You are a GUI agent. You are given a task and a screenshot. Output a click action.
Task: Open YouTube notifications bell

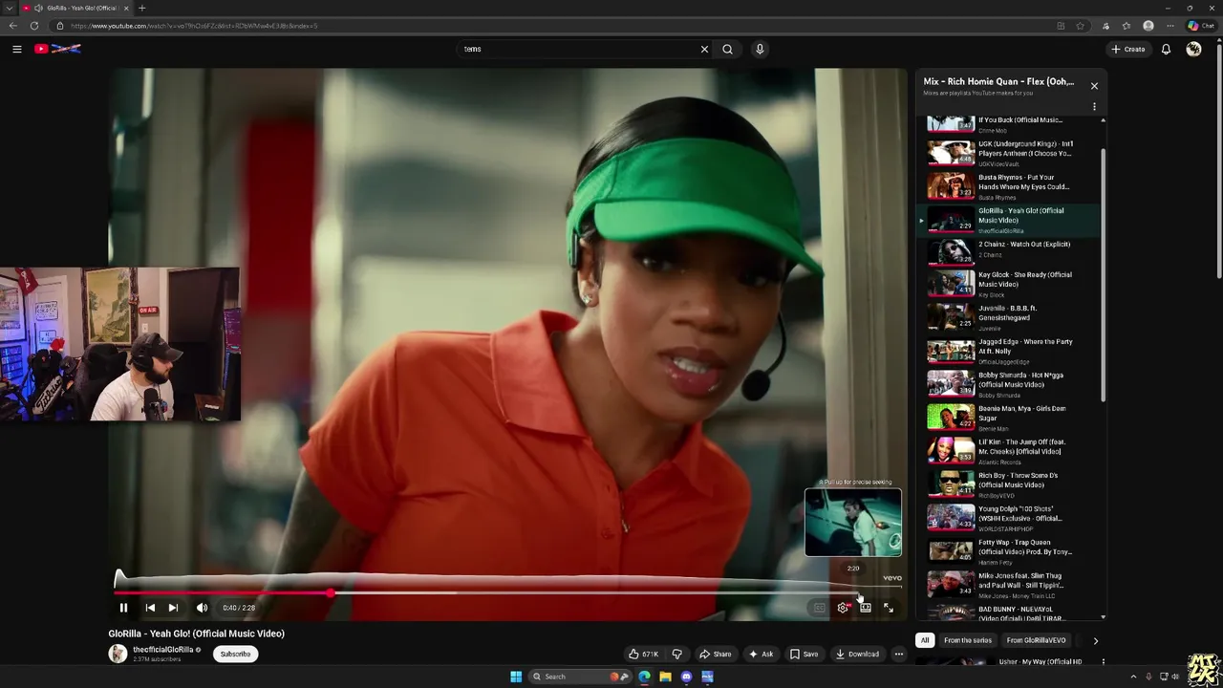point(1166,49)
